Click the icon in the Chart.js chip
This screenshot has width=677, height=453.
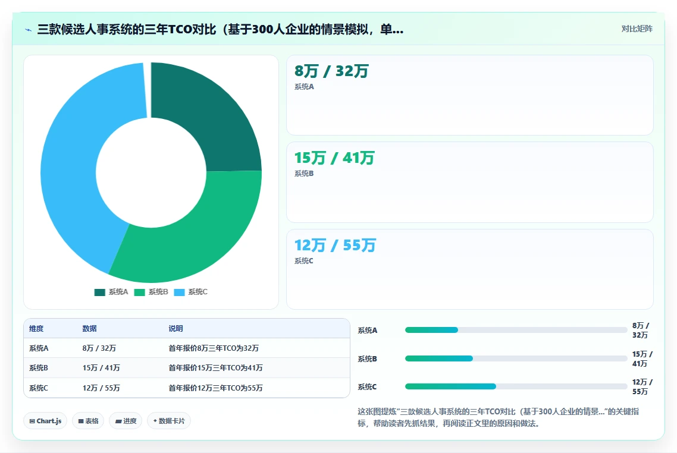[x=32, y=421]
